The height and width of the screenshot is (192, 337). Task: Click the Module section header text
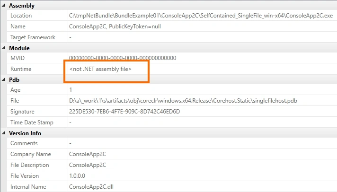coord(19,48)
